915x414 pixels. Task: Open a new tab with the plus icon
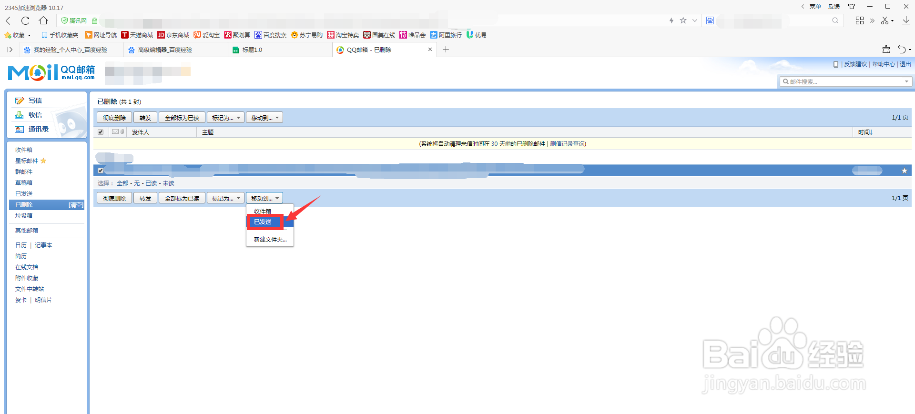[x=446, y=50]
